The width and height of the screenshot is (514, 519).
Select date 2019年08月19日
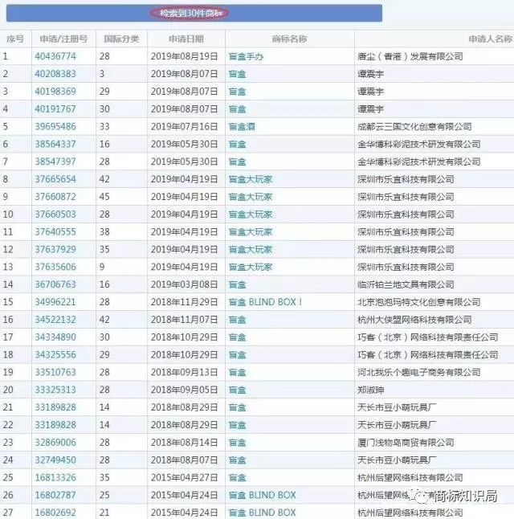[x=184, y=56]
